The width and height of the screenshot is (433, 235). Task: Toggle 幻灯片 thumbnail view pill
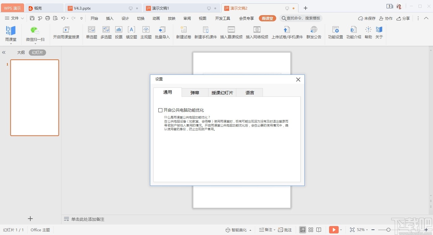tap(37, 53)
